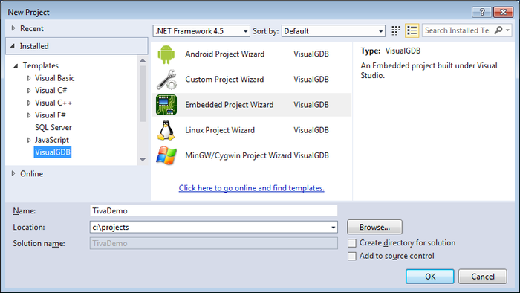Click the Cancel button
The width and height of the screenshot is (520, 293).
tap(483, 277)
